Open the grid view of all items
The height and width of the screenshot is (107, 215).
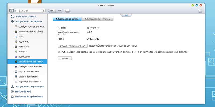coord(67,11)
